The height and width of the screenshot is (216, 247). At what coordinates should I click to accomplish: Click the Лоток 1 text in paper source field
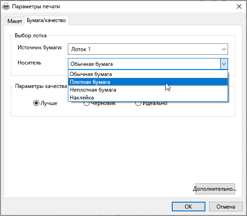click(81, 49)
